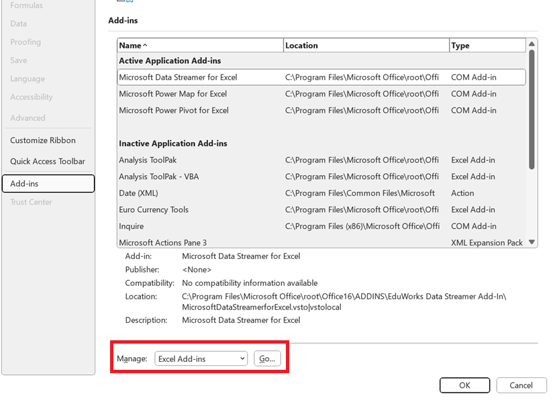Select Microsoft Power Map for Excel

[201, 94]
